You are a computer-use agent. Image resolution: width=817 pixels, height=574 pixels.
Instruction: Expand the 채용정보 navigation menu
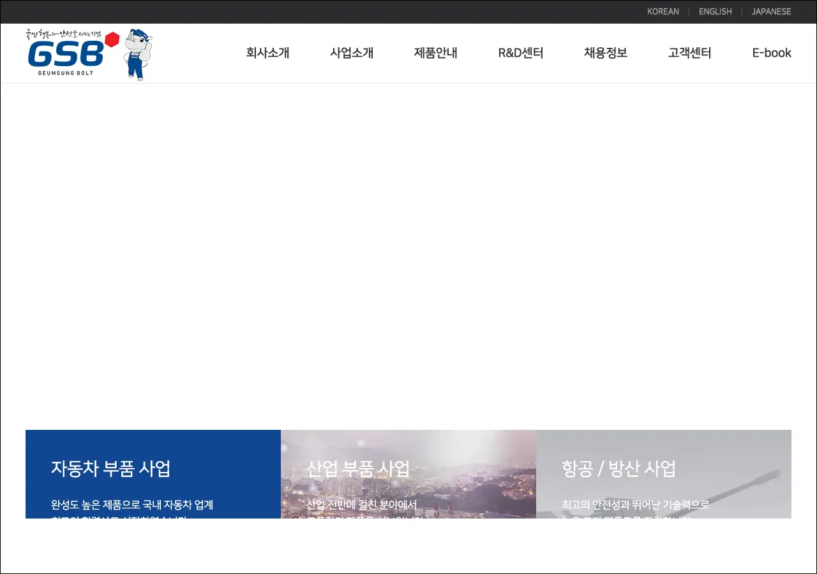click(605, 53)
